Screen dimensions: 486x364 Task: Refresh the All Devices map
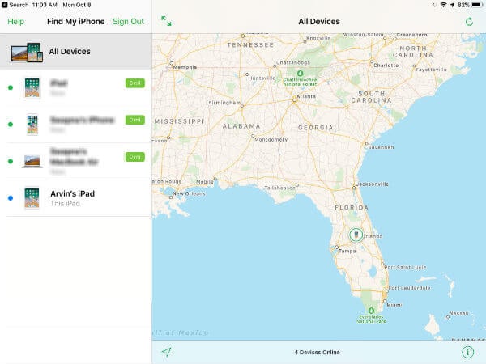coord(469,21)
